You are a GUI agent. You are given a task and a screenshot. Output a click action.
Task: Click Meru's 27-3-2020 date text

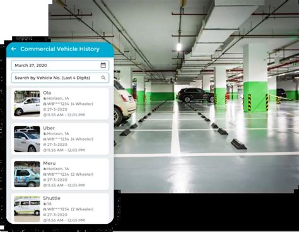pyautogui.click(x=57, y=180)
